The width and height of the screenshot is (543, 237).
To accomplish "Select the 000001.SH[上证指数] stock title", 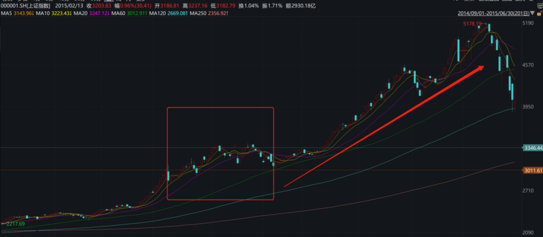I will tap(25, 6).
